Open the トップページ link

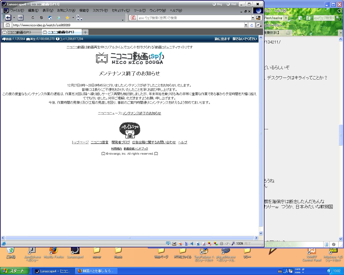coord(80,142)
